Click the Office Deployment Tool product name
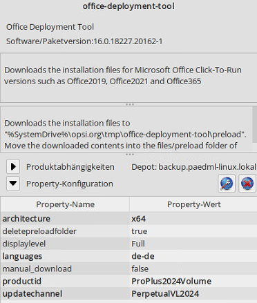 [x=50, y=27]
